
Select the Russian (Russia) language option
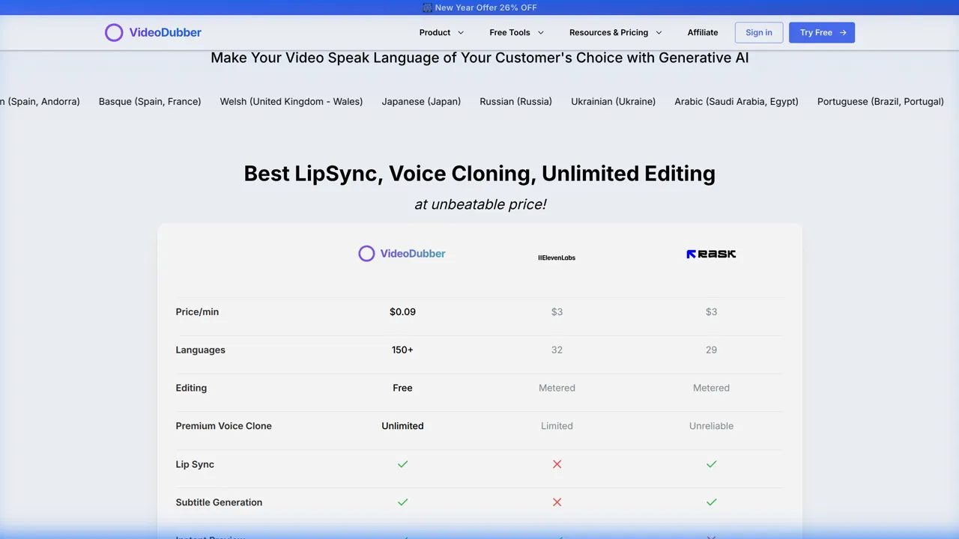point(515,101)
